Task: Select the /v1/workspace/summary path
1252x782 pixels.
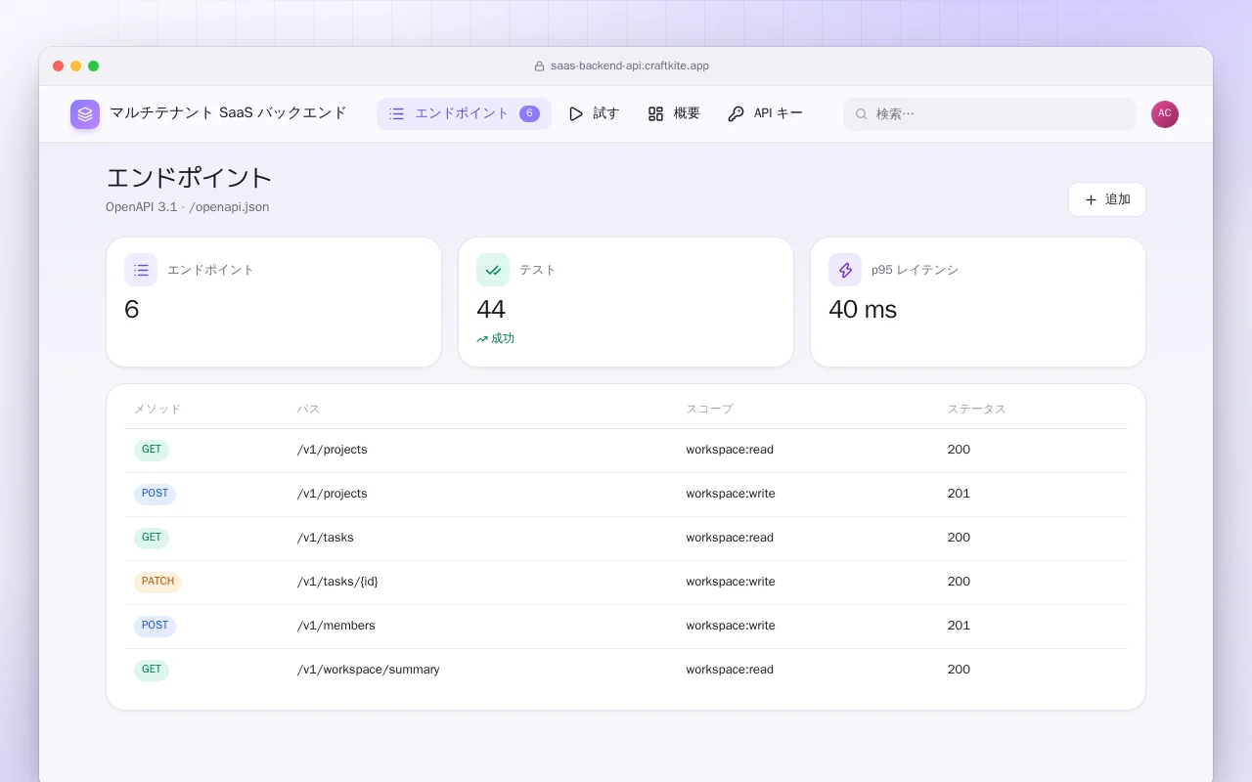Action: click(x=369, y=670)
